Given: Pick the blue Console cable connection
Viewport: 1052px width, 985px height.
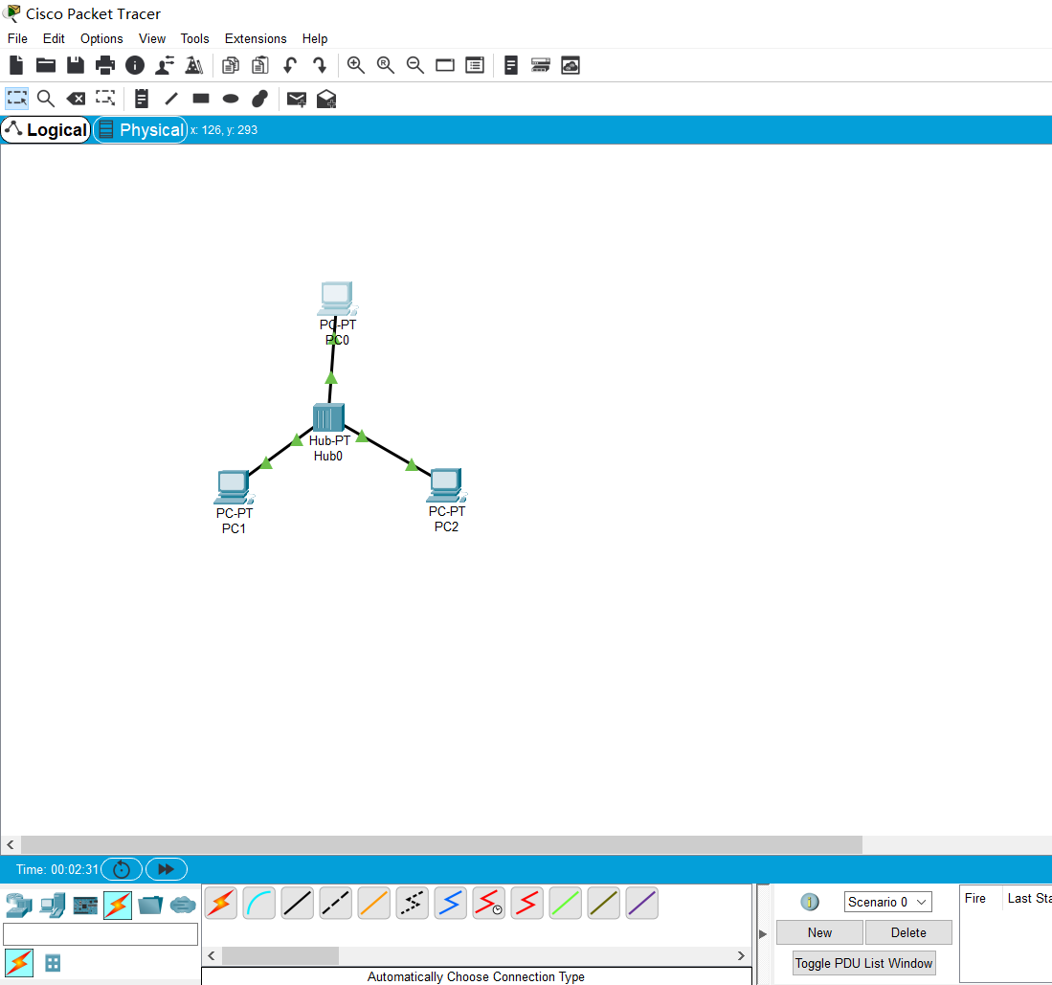Looking at the screenshot, I should 258,903.
